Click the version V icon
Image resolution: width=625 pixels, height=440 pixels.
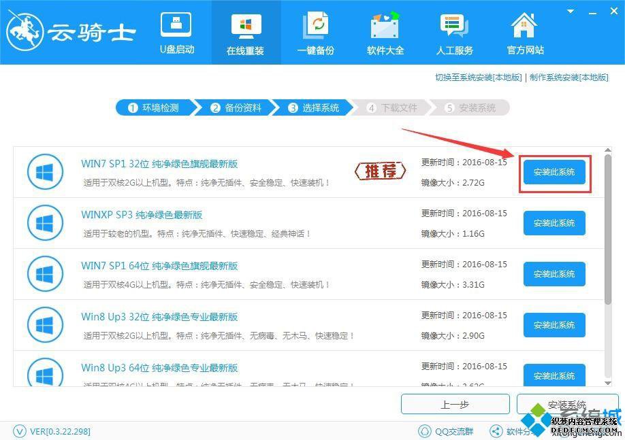(20, 431)
